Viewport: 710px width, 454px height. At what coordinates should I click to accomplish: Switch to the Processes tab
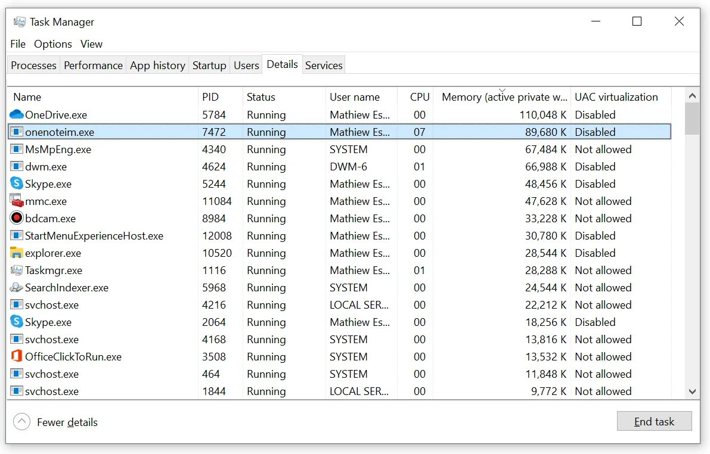click(33, 65)
